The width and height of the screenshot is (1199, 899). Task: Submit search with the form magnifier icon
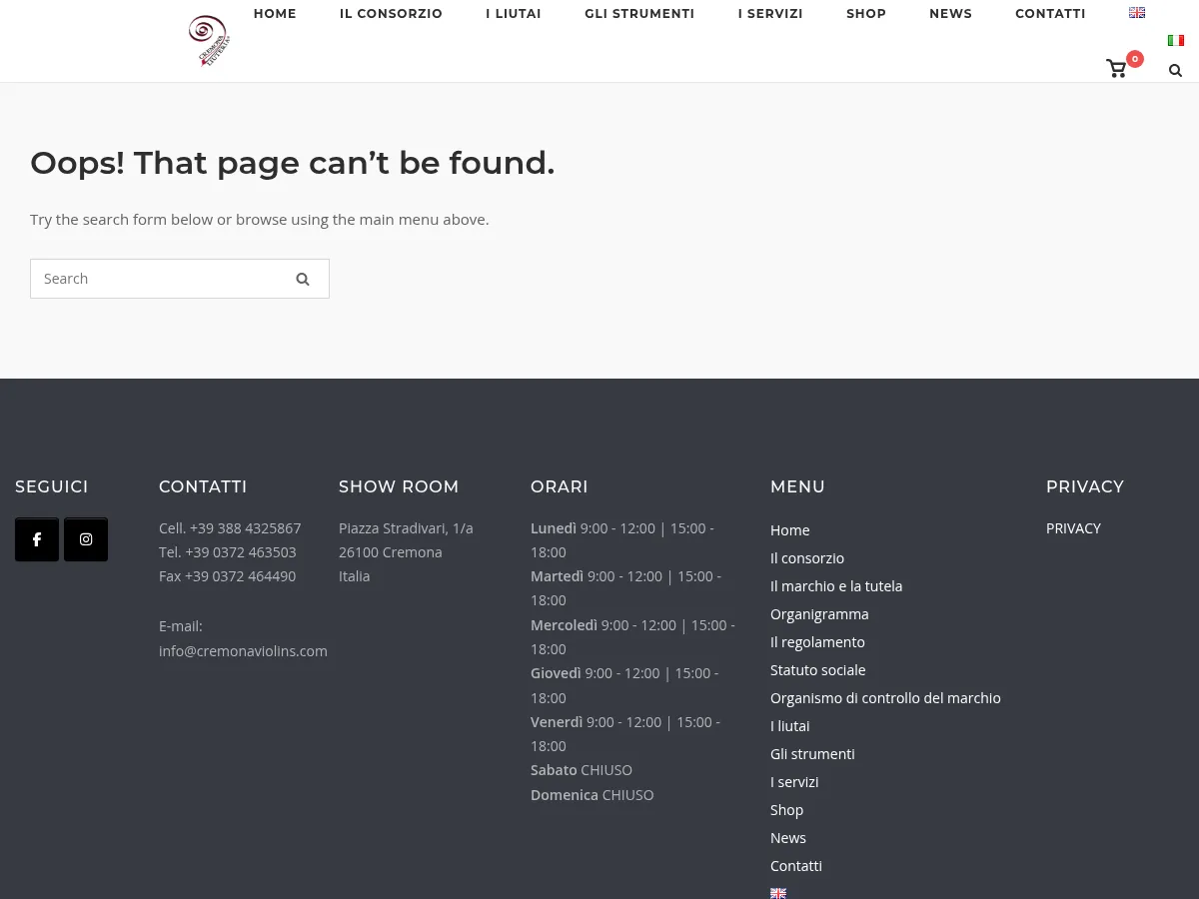(303, 279)
